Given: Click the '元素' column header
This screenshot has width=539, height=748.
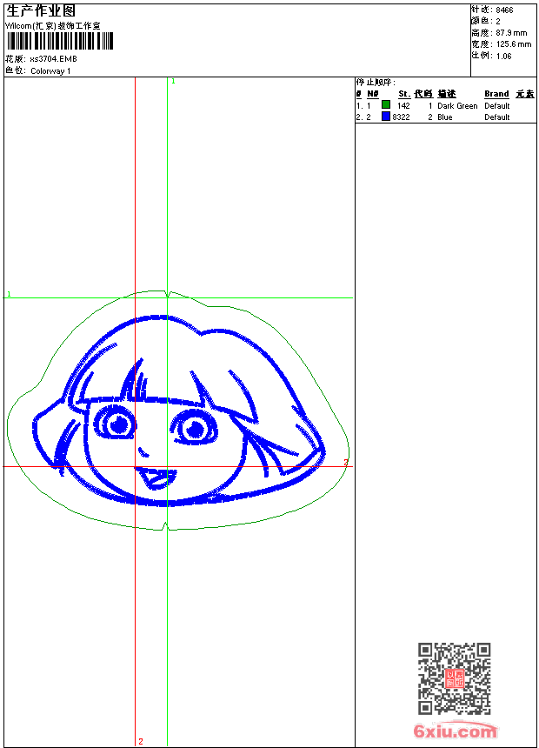Looking at the screenshot, I should click(x=525, y=94).
